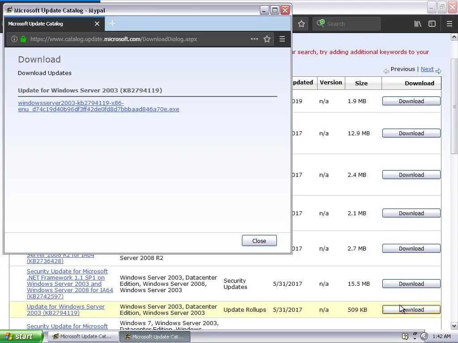Click the Windows start button
Viewport: 458px width, 343px height.
(x=21, y=336)
